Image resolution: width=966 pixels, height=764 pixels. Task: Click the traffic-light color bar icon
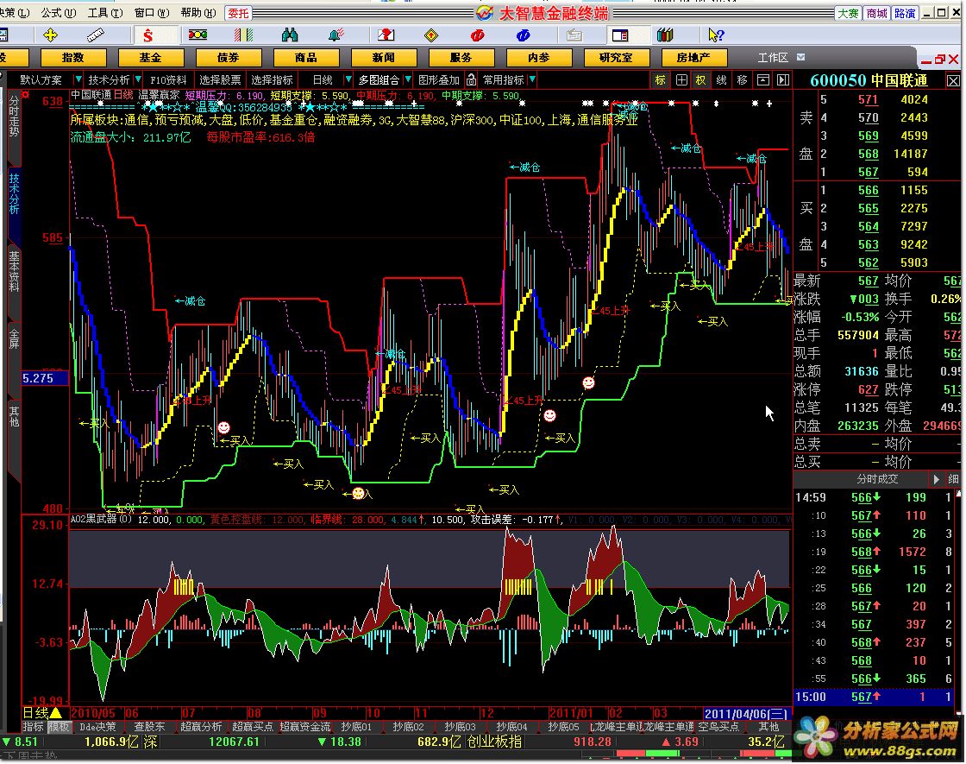tap(198, 35)
